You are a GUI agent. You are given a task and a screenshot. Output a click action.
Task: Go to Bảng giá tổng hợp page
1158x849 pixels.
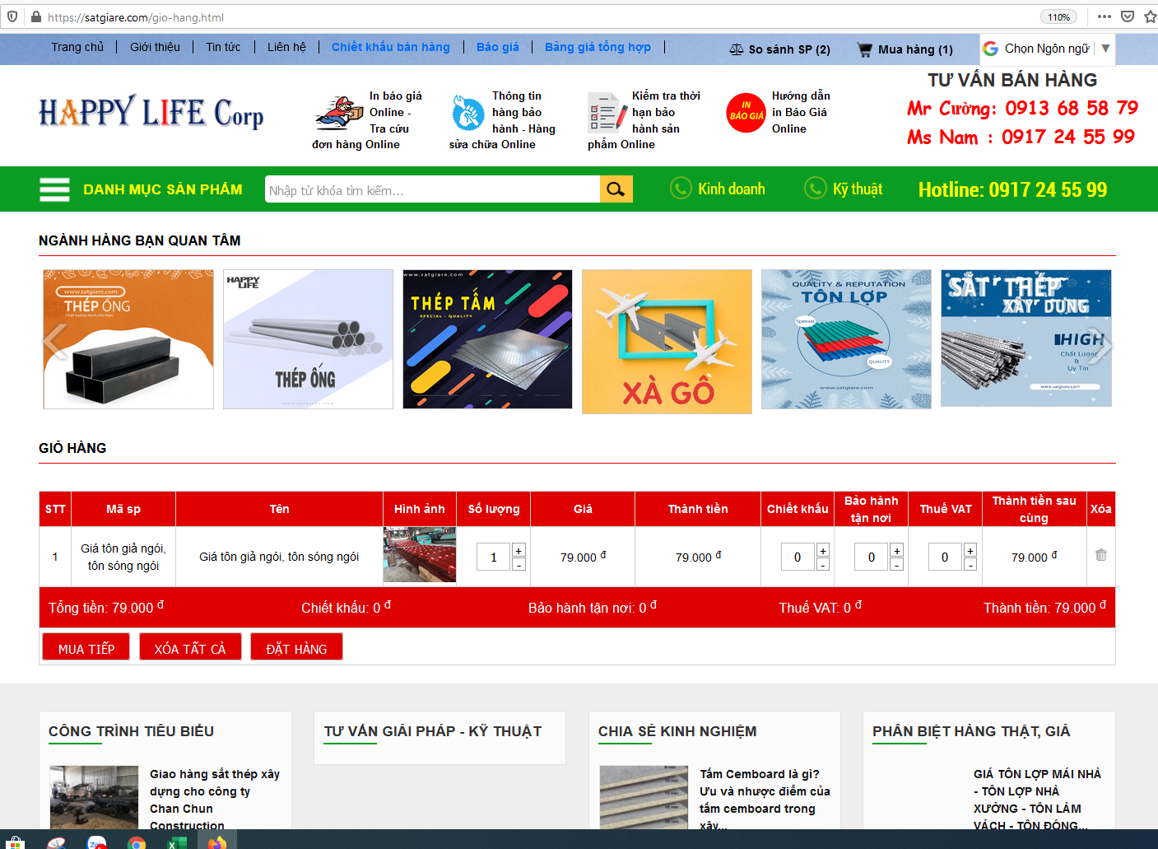click(598, 47)
